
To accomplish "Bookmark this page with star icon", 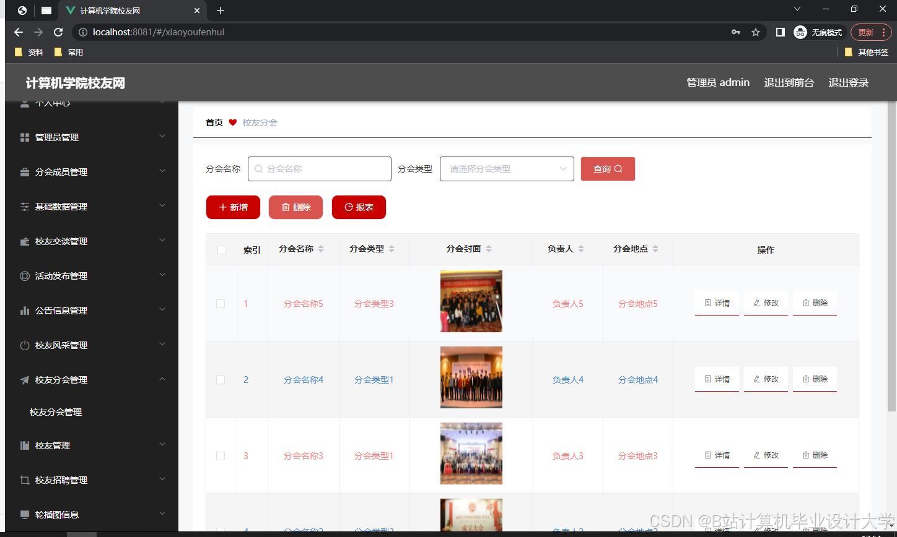I will tap(756, 32).
